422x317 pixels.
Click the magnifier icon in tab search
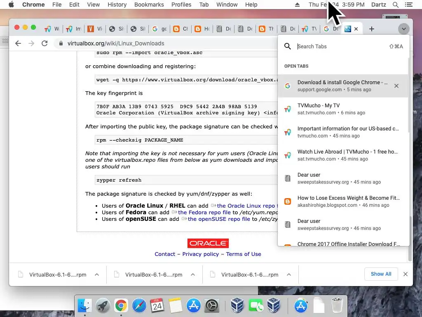287,46
